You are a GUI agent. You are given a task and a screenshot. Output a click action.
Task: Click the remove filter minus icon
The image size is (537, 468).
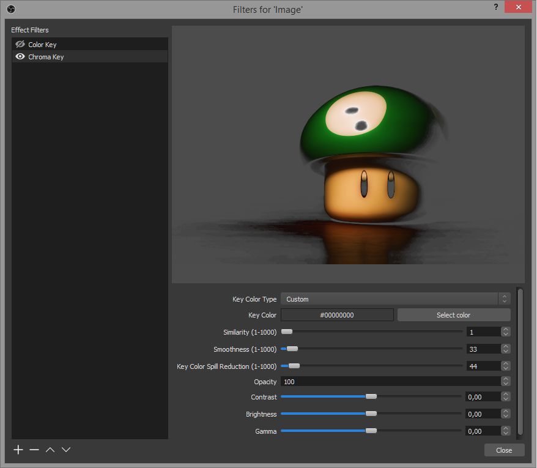click(x=34, y=450)
